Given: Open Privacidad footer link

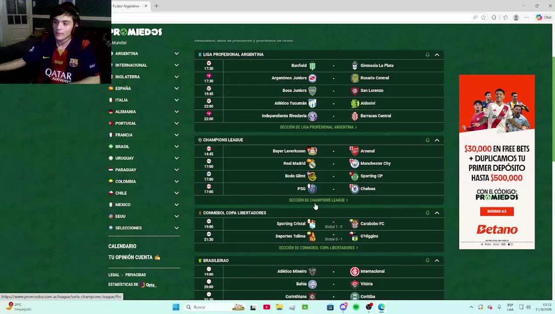Looking at the screenshot, I should point(136,275).
